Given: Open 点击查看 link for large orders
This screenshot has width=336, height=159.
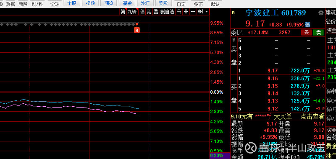Looking at the screenshot, I should point(312,116).
